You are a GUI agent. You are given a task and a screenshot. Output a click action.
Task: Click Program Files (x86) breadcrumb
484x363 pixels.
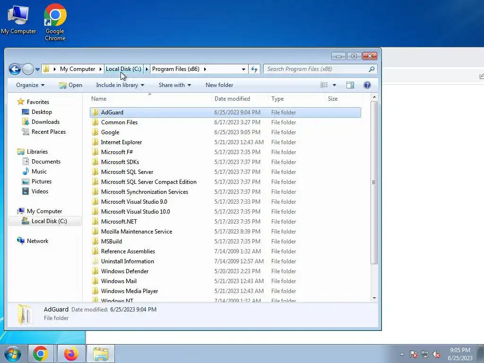point(176,69)
